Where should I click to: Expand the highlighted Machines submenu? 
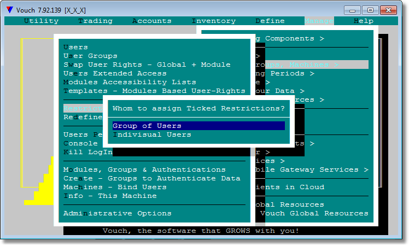tap(312, 65)
